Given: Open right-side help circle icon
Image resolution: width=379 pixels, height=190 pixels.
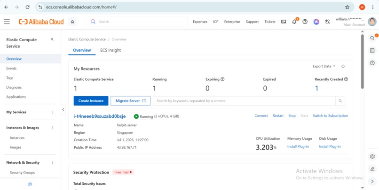Looking at the screenshot, I should (x=372, y=63).
